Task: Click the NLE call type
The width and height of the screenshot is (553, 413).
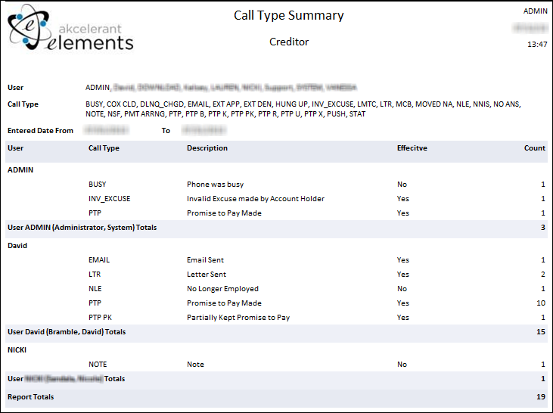Action: (95, 289)
